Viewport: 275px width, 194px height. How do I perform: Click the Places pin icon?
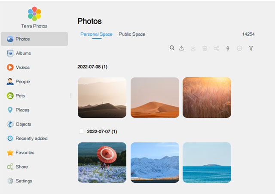(x=10, y=110)
